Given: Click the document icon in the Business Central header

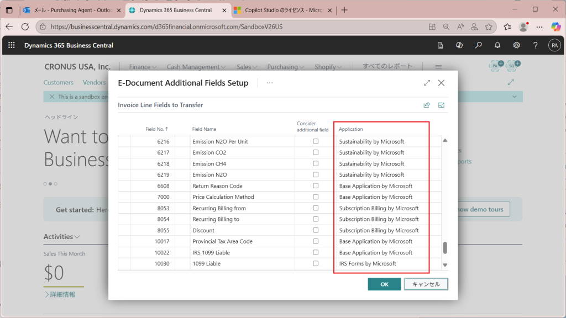Looking at the screenshot, I should tap(440, 45).
